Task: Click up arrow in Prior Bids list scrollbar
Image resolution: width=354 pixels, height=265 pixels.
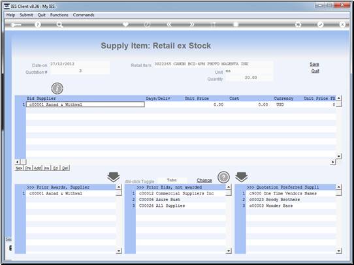Action: coord(229,187)
